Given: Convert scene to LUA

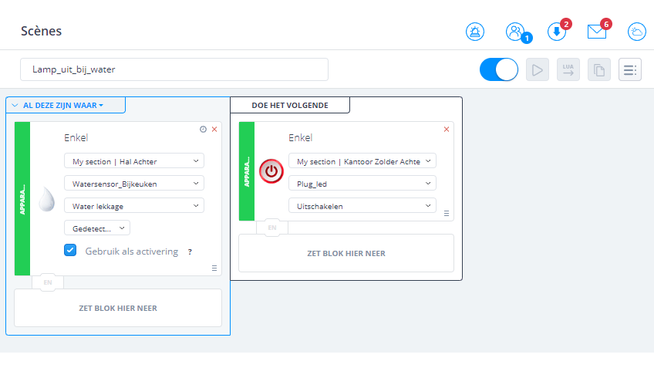Looking at the screenshot, I should click(568, 69).
